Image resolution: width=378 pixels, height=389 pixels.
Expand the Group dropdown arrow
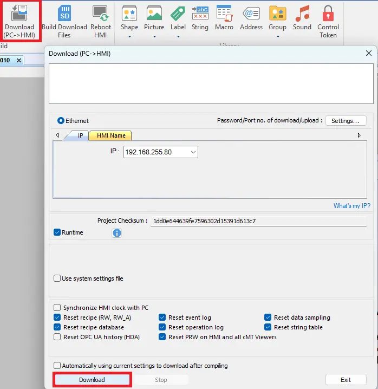(x=278, y=36)
